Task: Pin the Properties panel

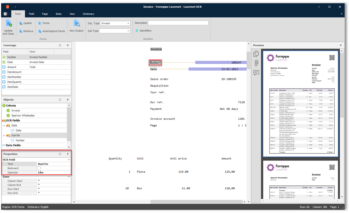Action: [68, 154]
